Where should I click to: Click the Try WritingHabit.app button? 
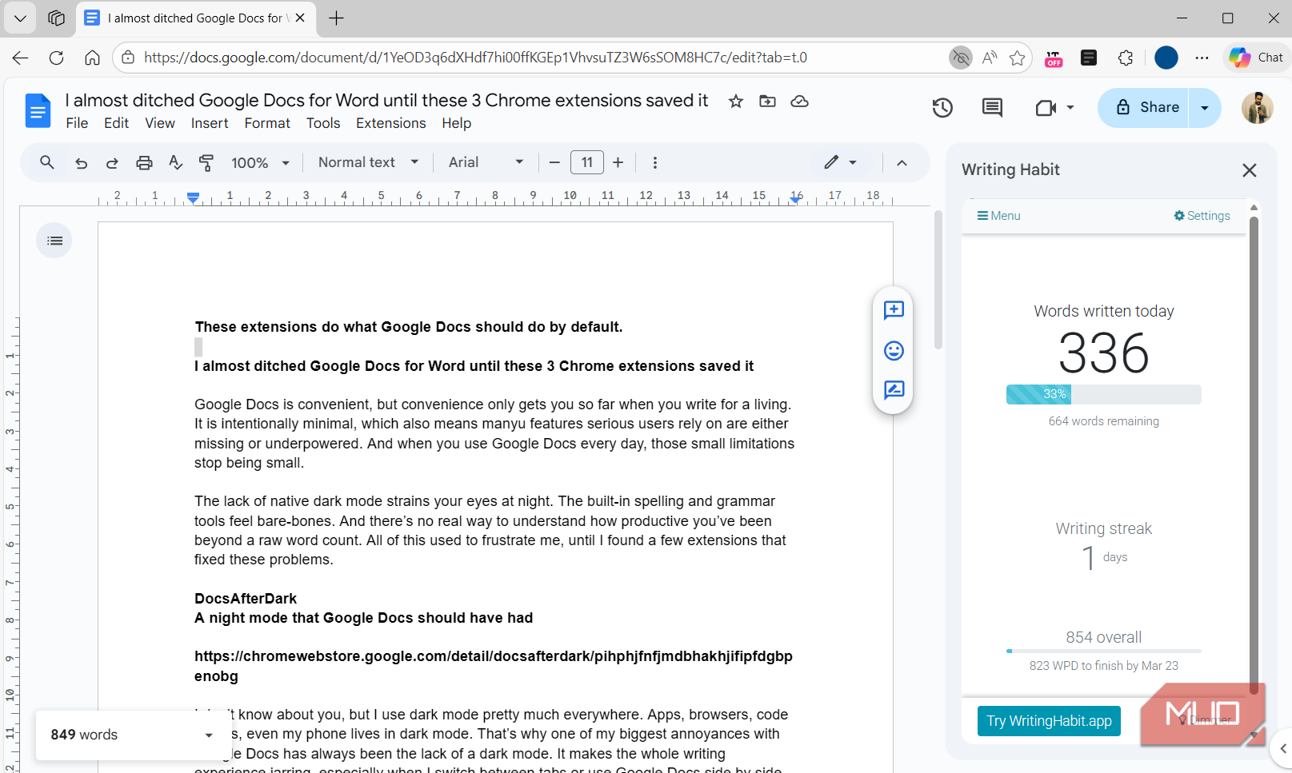[x=1049, y=721]
